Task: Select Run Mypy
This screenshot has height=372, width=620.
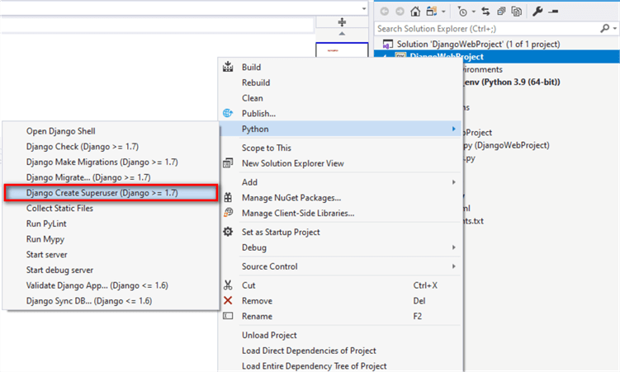Action: 45,238
